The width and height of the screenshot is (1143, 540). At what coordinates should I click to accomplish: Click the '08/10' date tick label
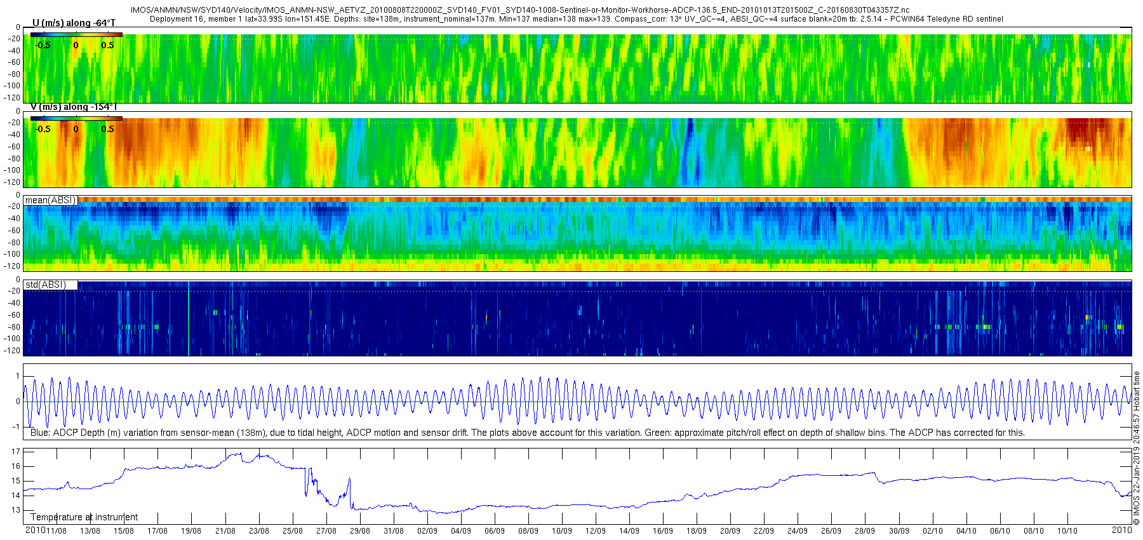coord(1033,531)
